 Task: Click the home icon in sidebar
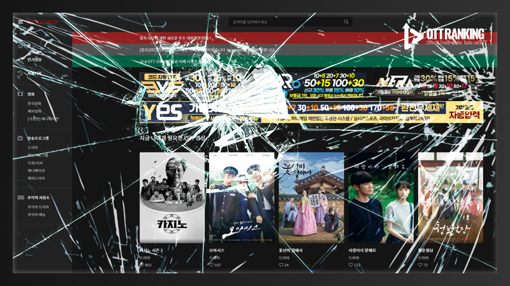coord(20,46)
